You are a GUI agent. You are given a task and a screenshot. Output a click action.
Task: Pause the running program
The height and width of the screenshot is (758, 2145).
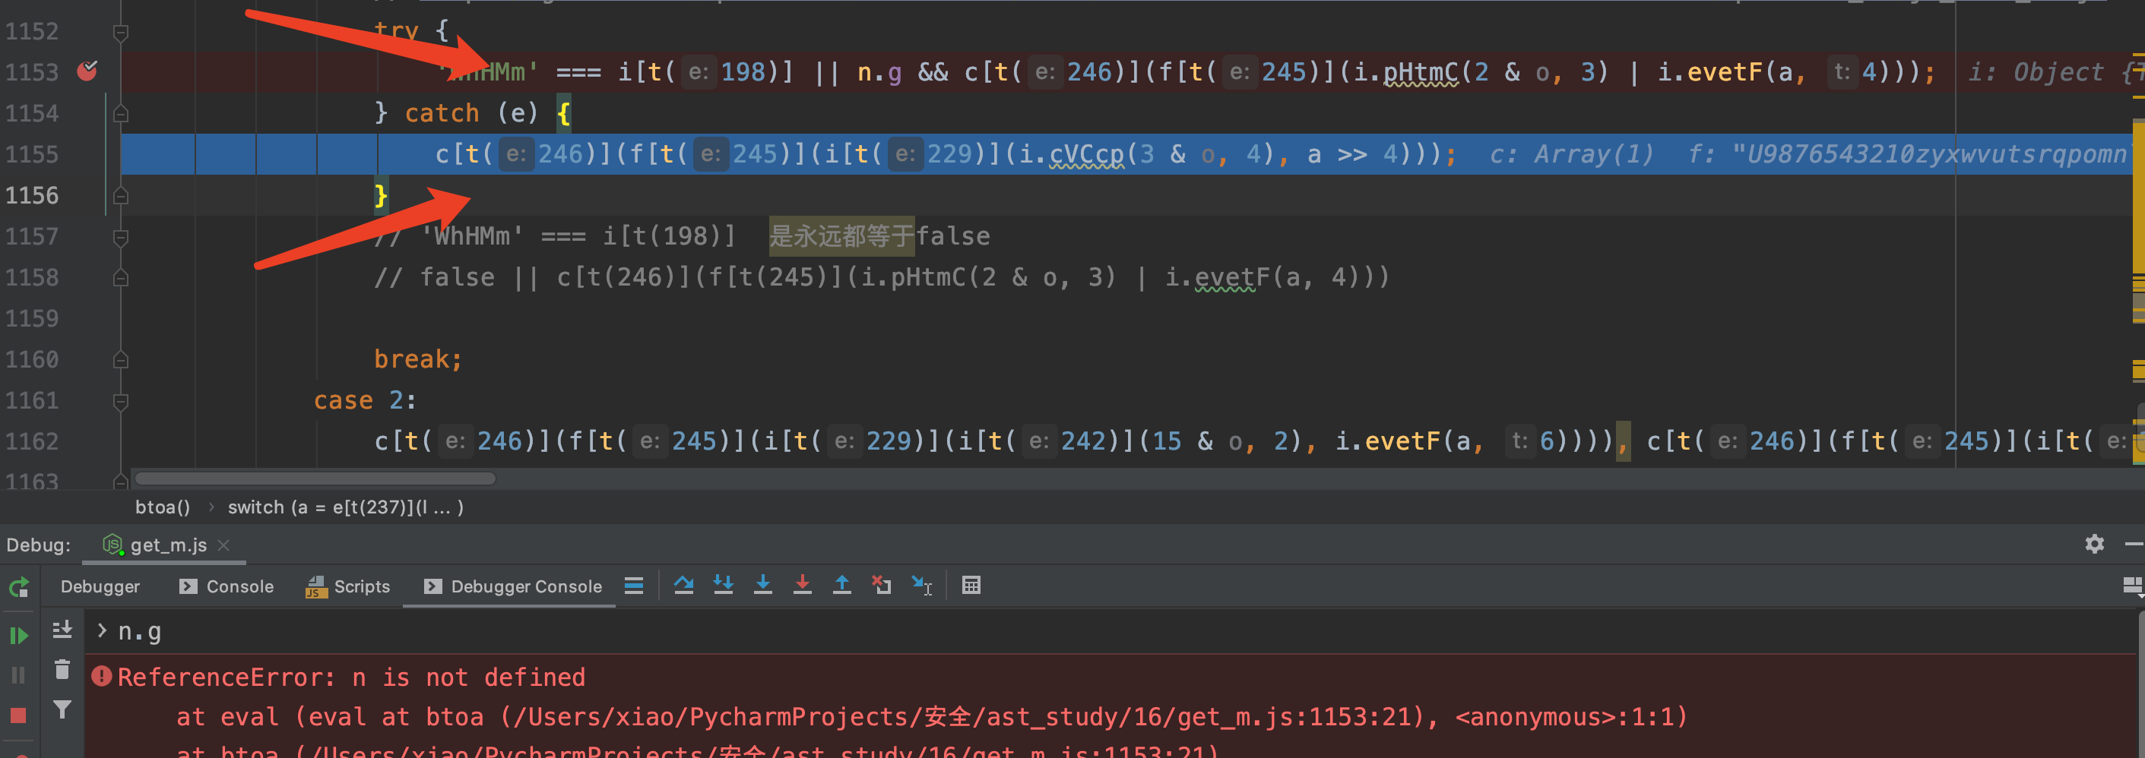click(x=18, y=674)
